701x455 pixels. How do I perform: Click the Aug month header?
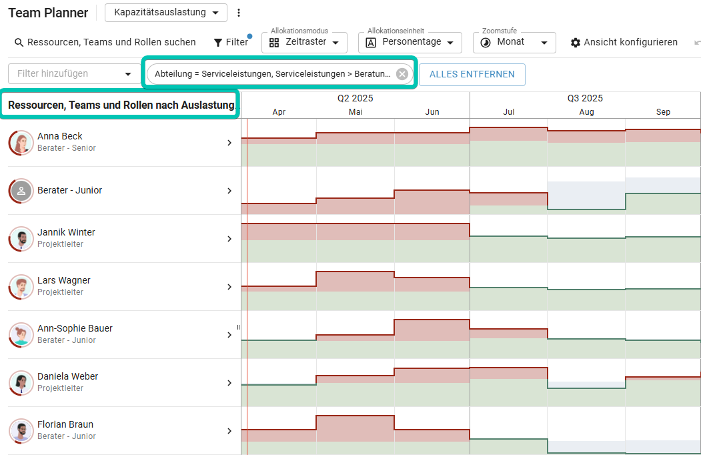(x=586, y=112)
